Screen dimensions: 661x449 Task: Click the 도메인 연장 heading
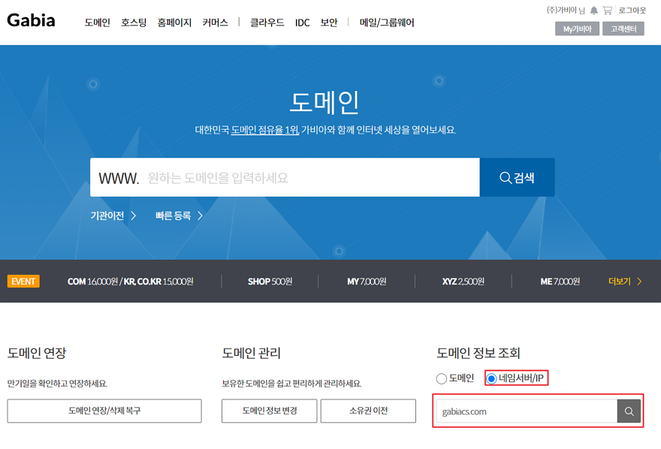point(37,353)
